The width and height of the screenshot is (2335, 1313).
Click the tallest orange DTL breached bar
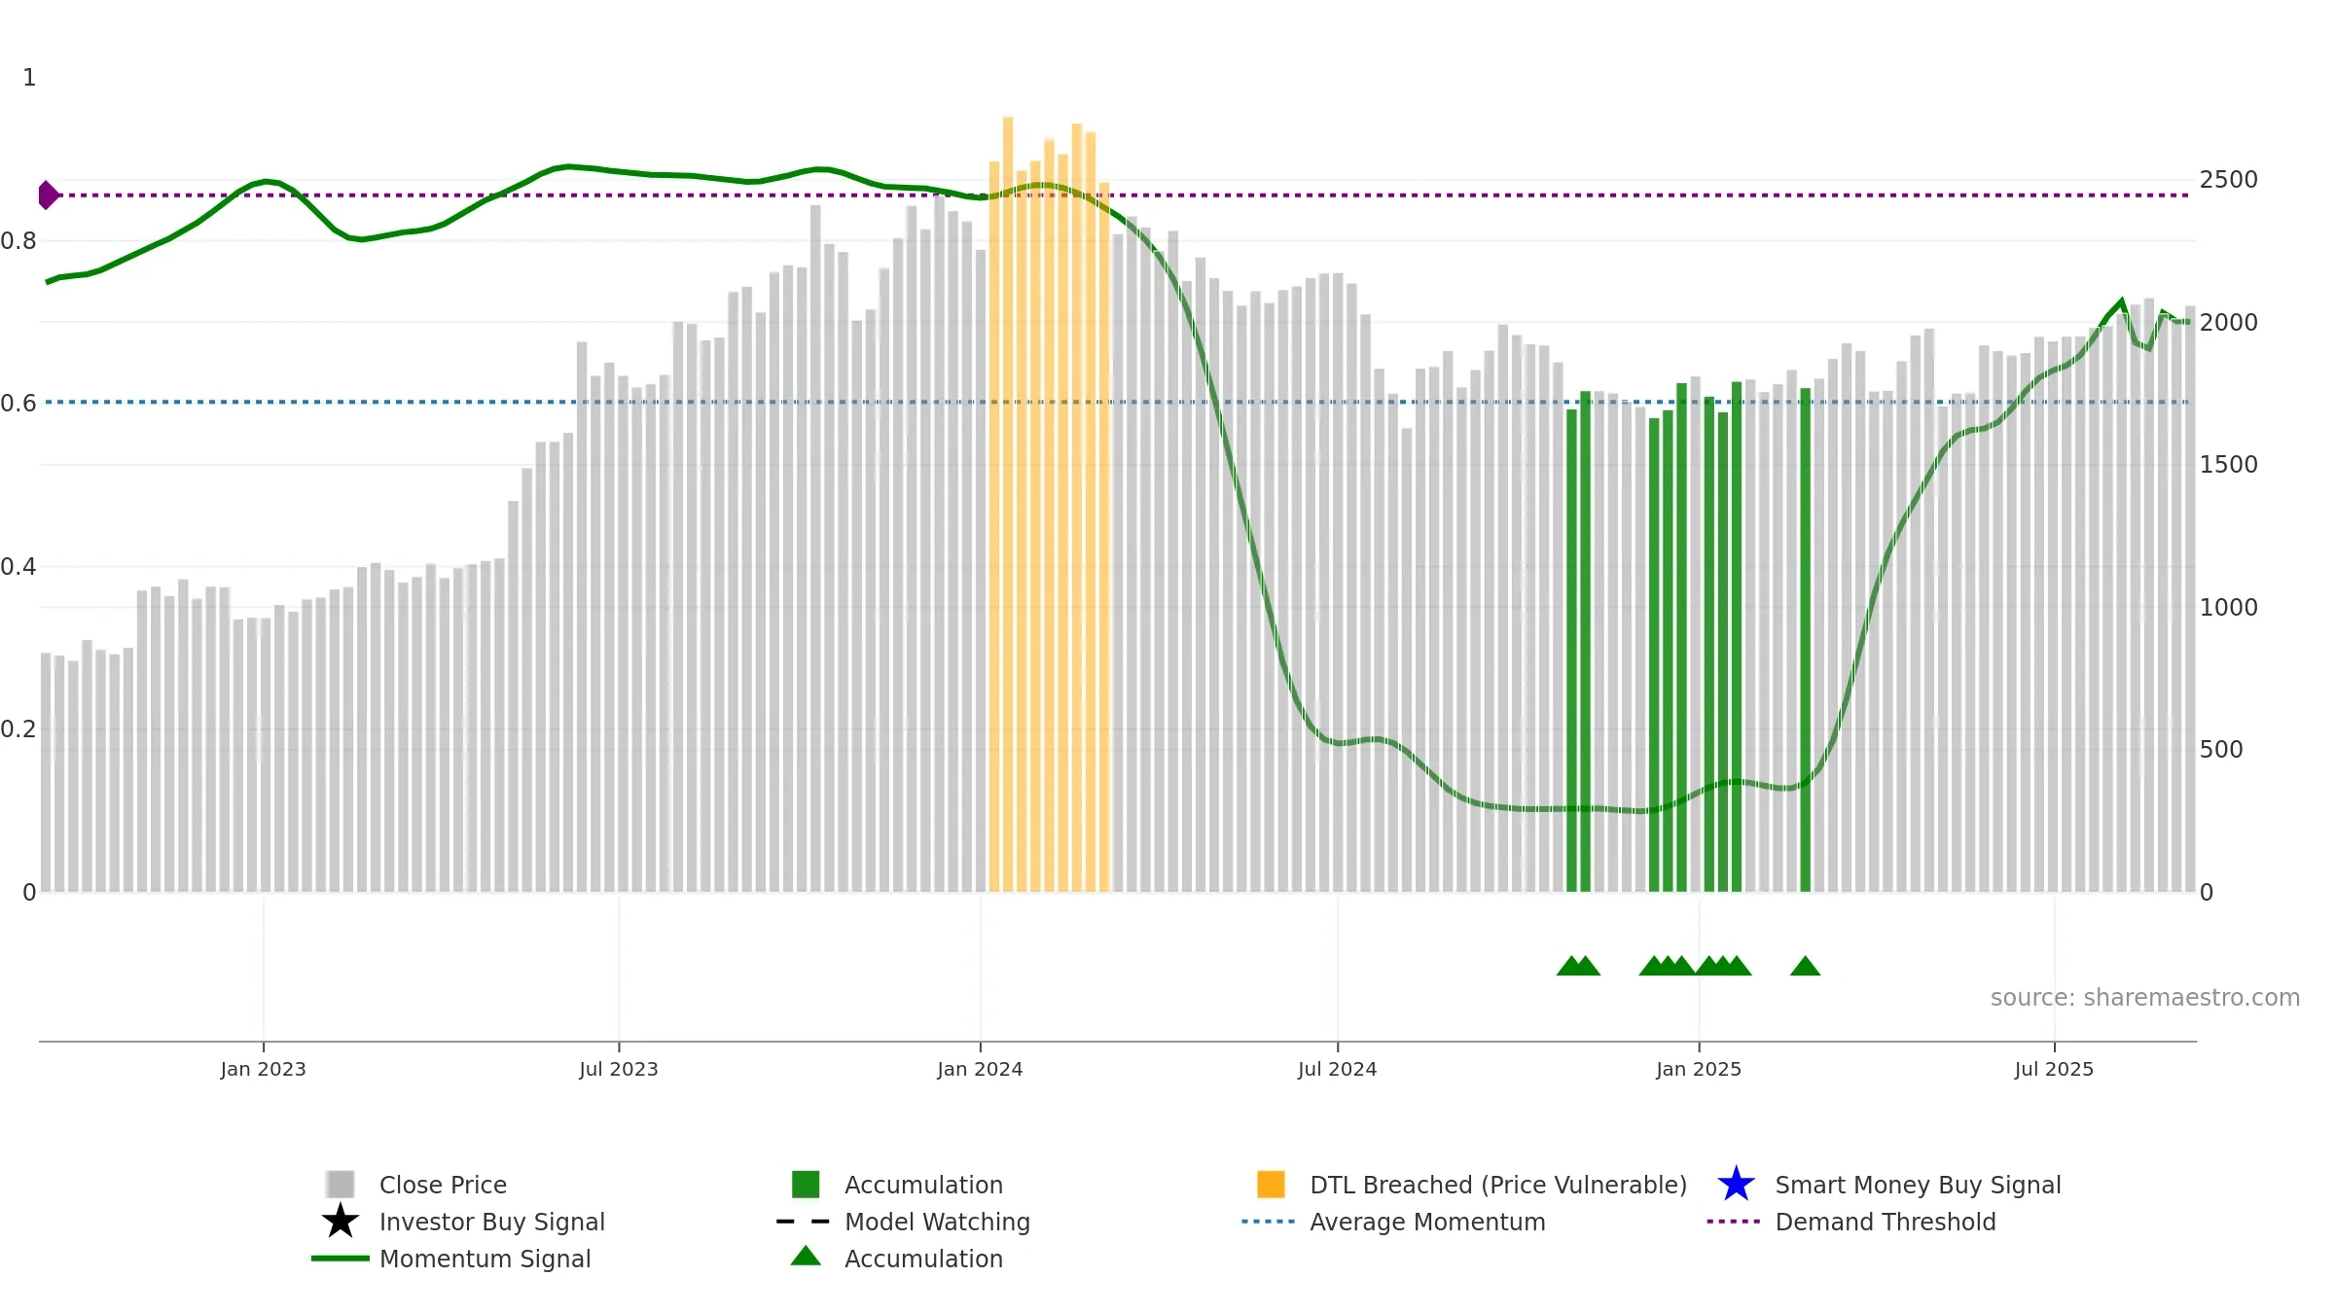click(1008, 504)
